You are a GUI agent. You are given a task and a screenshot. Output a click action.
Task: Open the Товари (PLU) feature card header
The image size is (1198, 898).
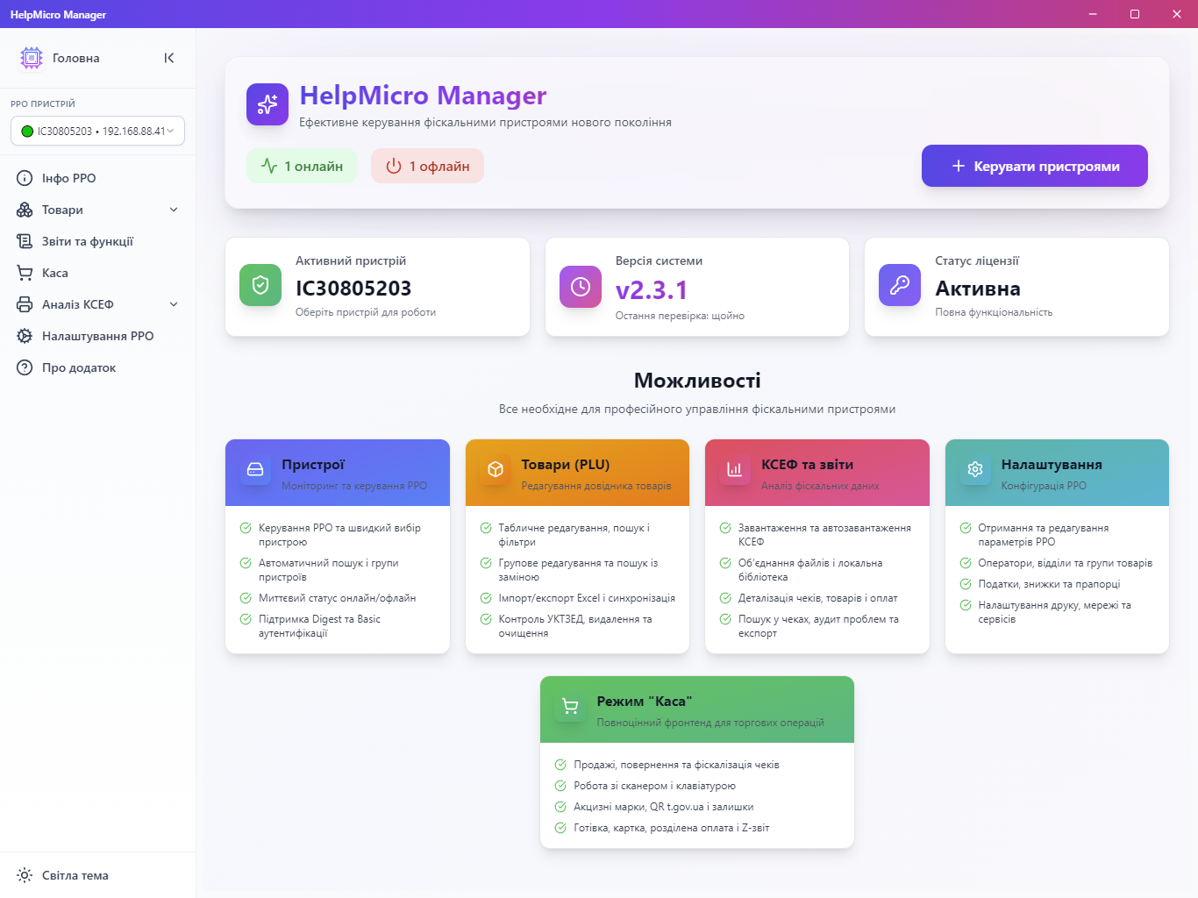[x=577, y=473]
